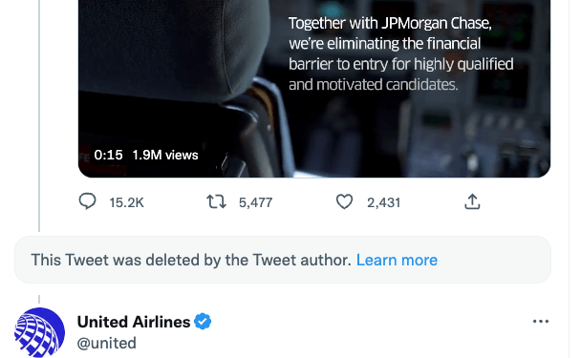This screenshot has height=358, width=581.
Task: Open the United Airlines display name
Action: (x=134, y=322)
